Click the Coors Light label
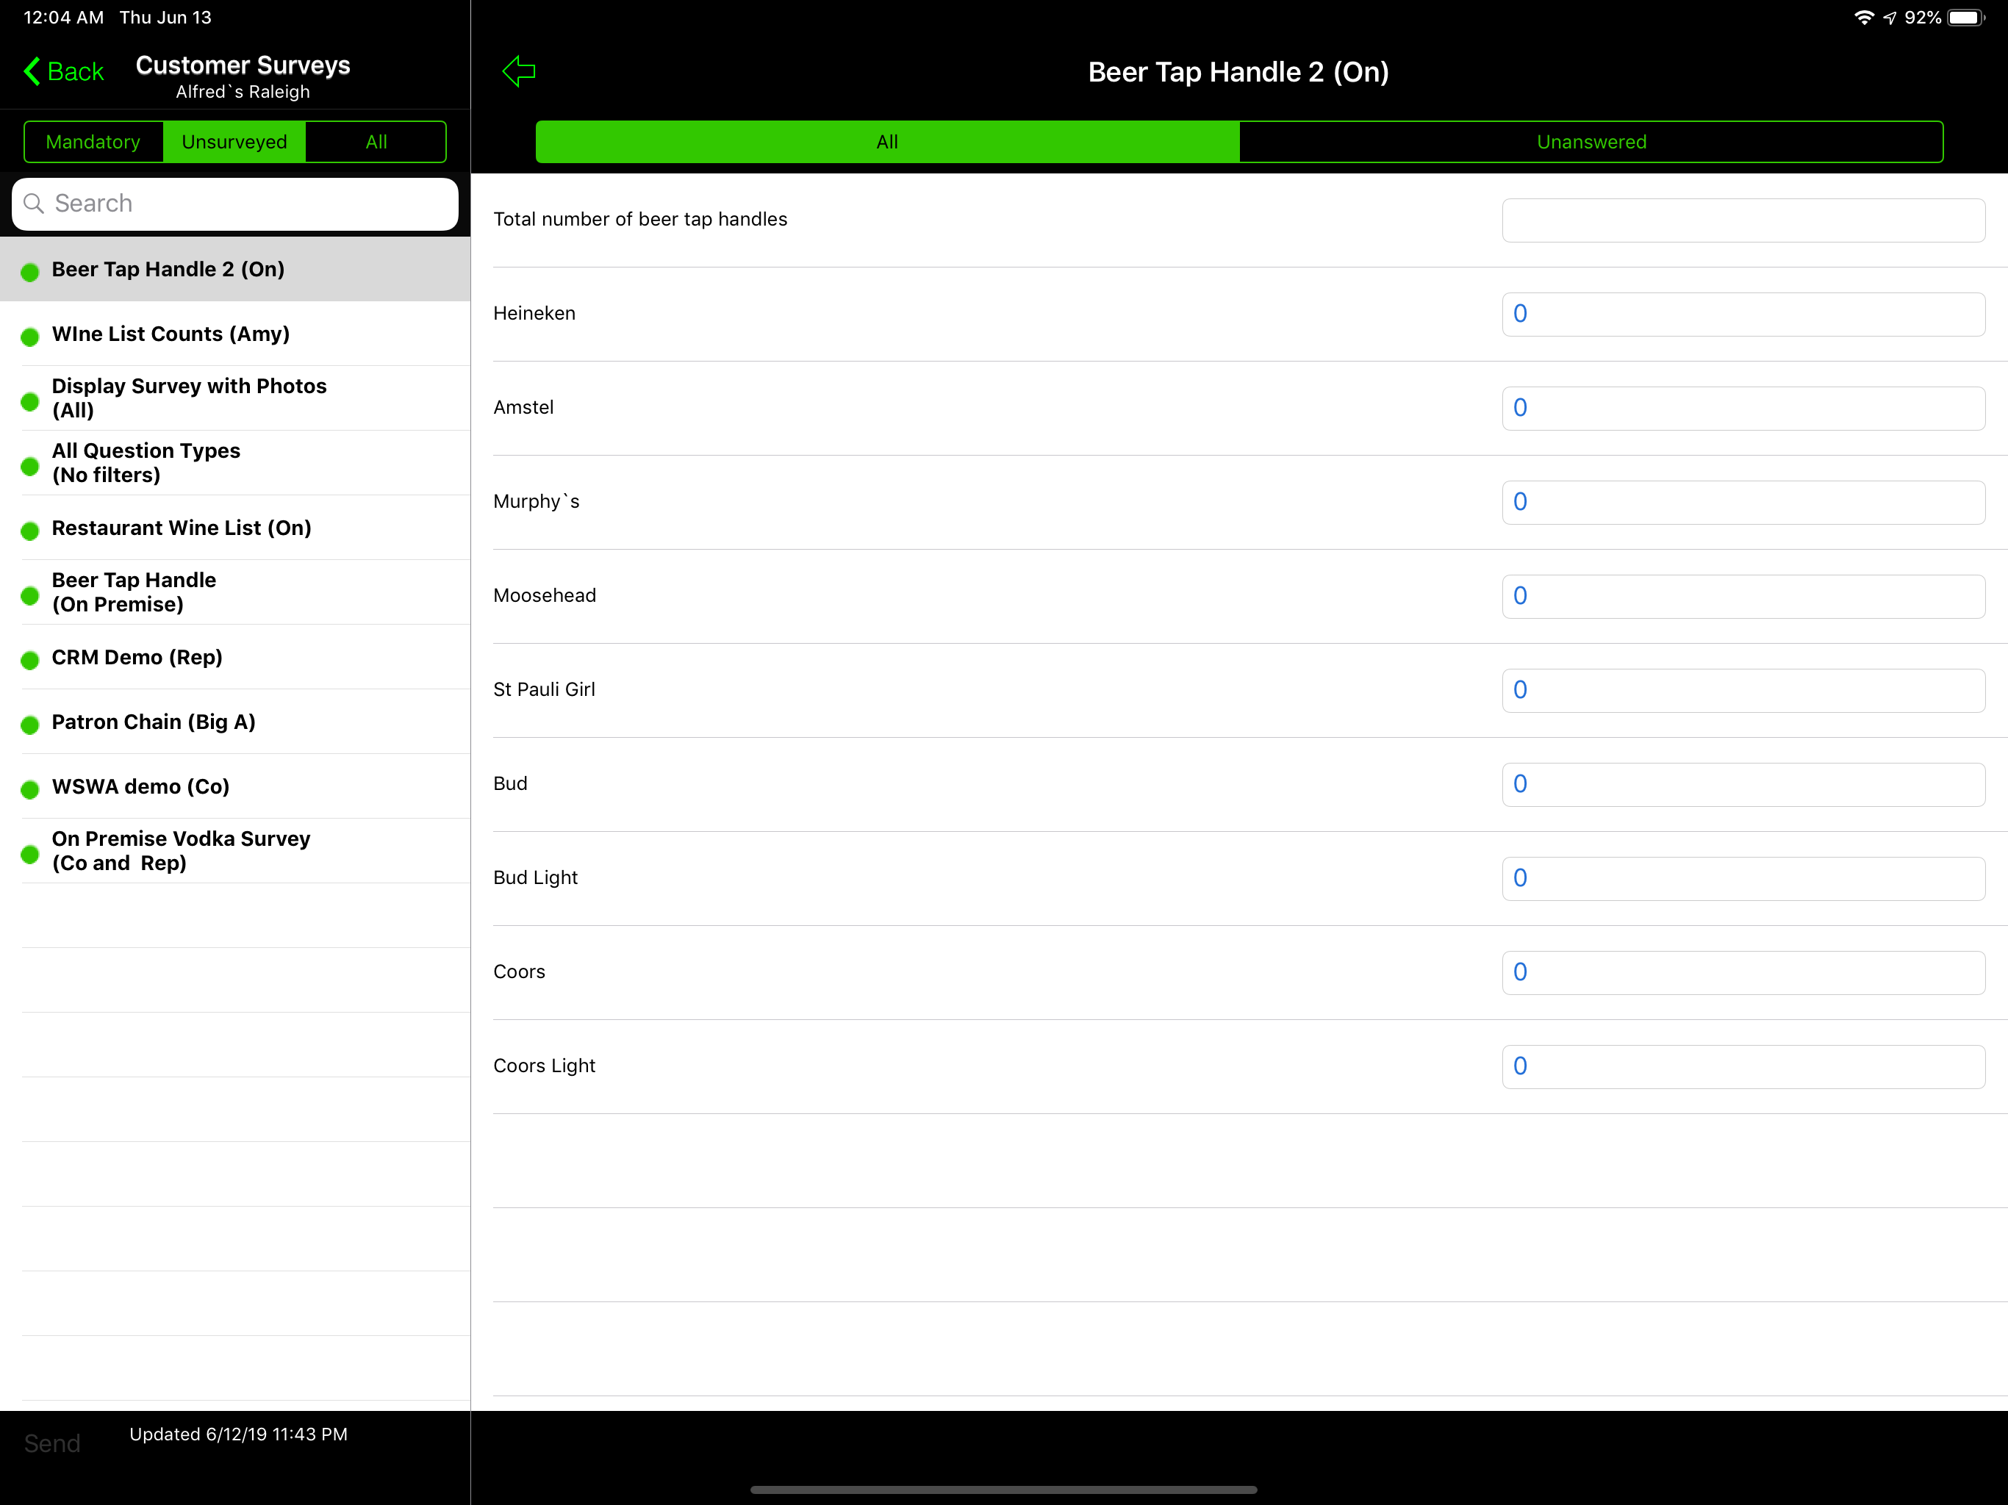2008x1505 pixels. point(544,1066)
